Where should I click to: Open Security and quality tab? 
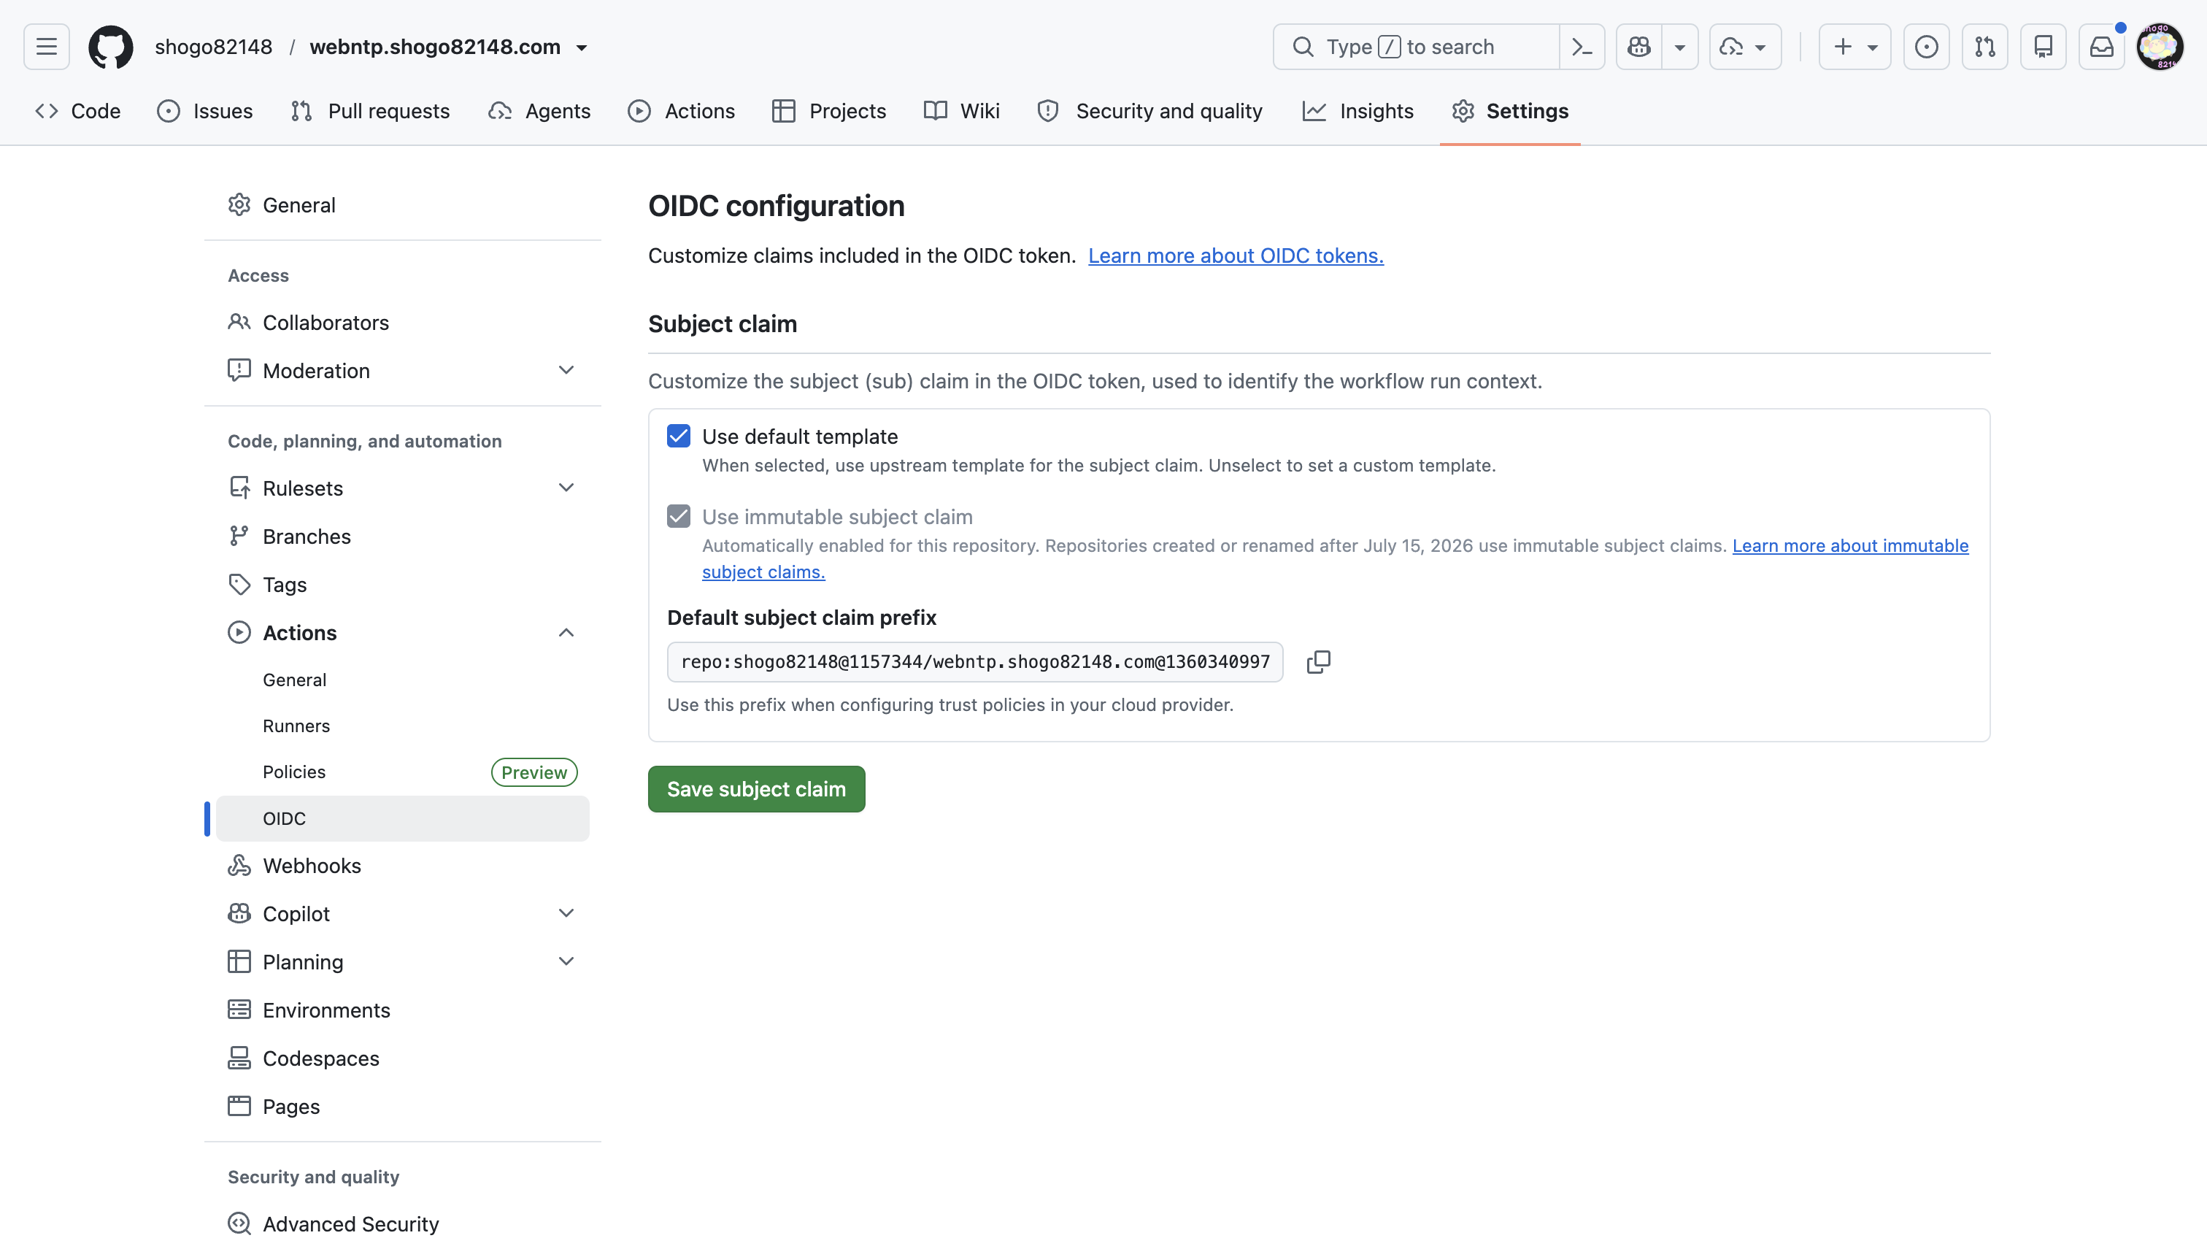[x=1149, y=112]
